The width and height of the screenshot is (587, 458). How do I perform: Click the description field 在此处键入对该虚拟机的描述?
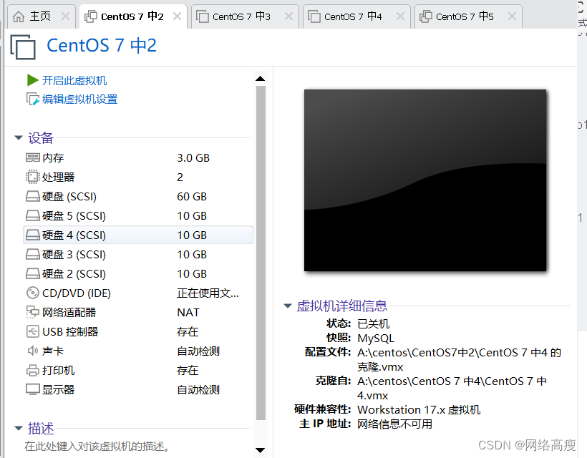tap(97, 447)
